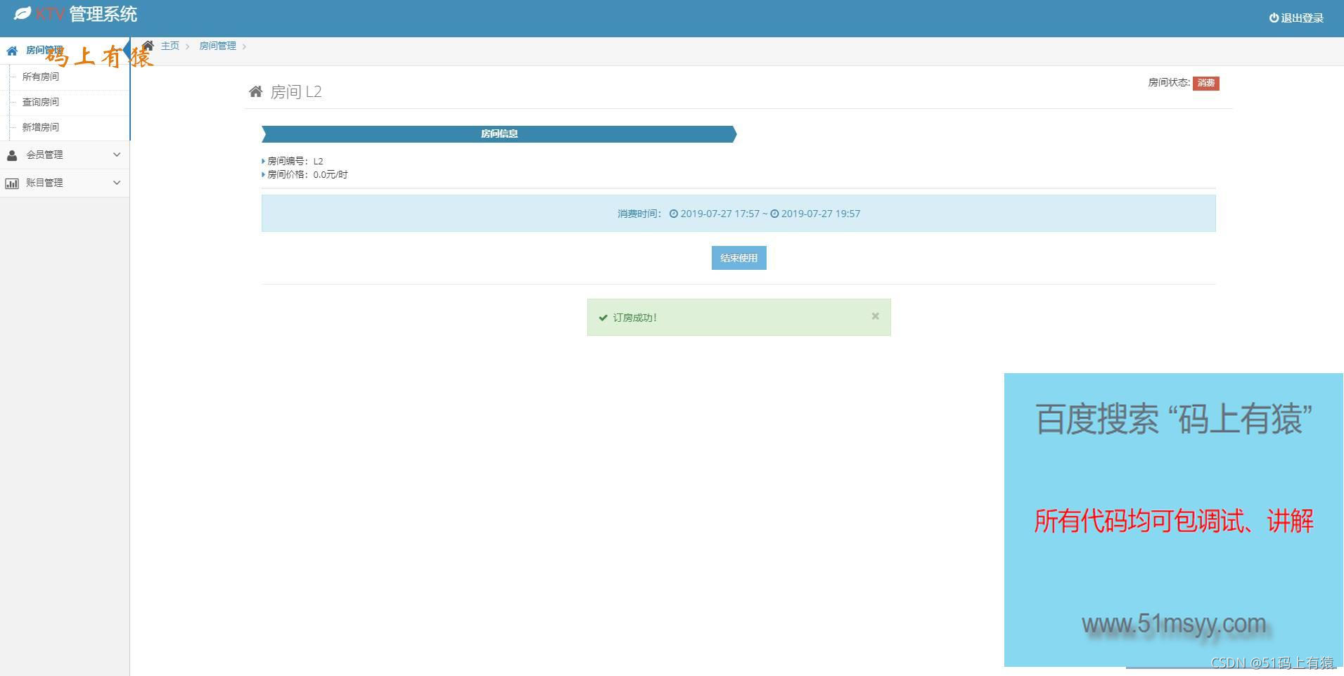Click the clock icon before end time
Viewport: 1344px width, 676px height.
pos(774,214)
